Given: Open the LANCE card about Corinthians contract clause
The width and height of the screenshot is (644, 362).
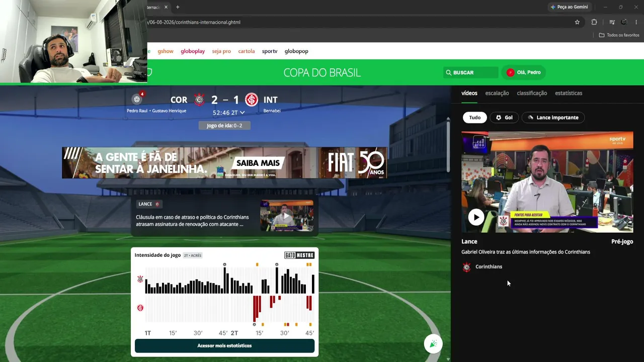Looking at the screenshot, I should pyautogui.click(x=224, y=216).
